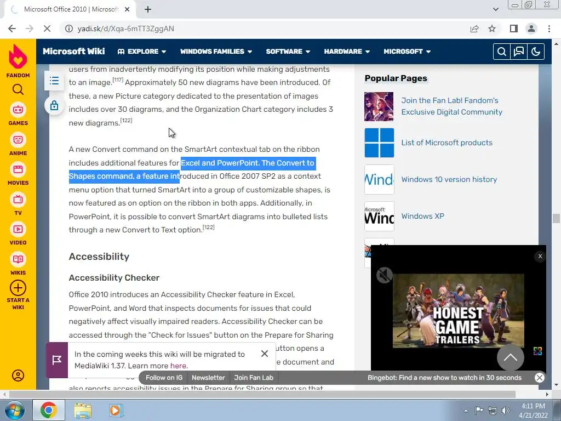This screenshot has width=561, height=421.
Task: Open File Explorer from taskbar
Action: [x=83, y=410]
